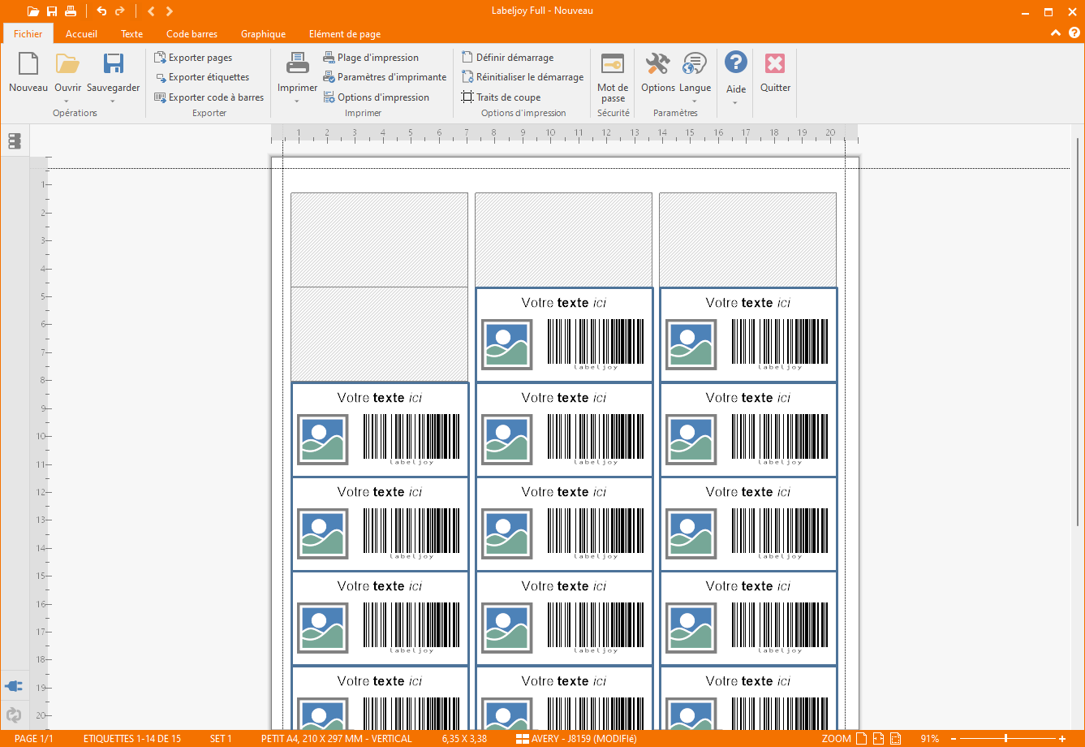Open the Options tools icon
Screen dimensions: 1085x747
(x=657, y=64)
